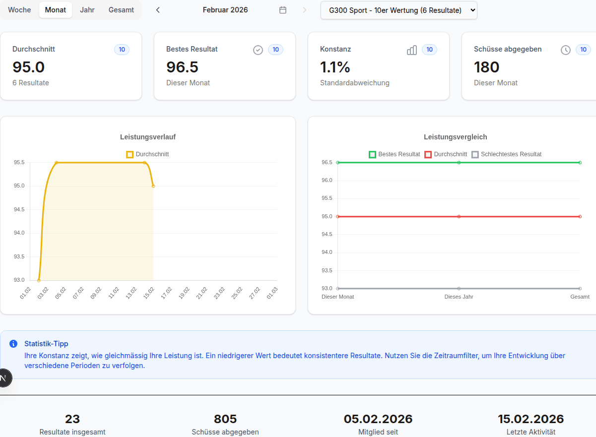Click the last data point on Leistungsverlauf line
The width and height of the screenshot is (596, 437).
[x=153, y=186]
